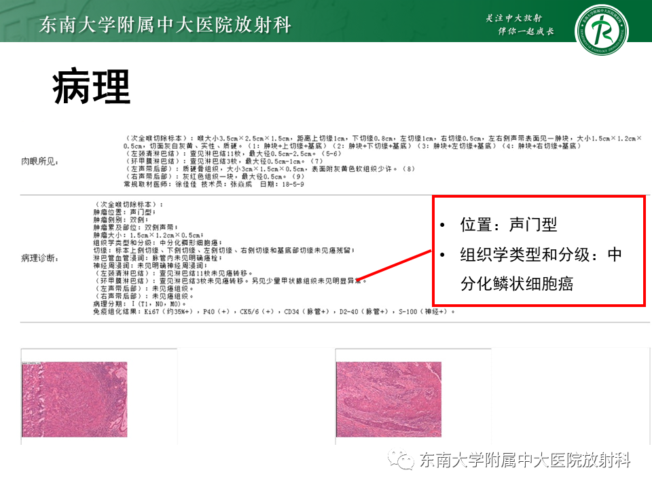This screenshot has height=489, width=652.
Task: Click the diagnosis line （左声带后部）：未见癌组织
Action: point(144,289)
